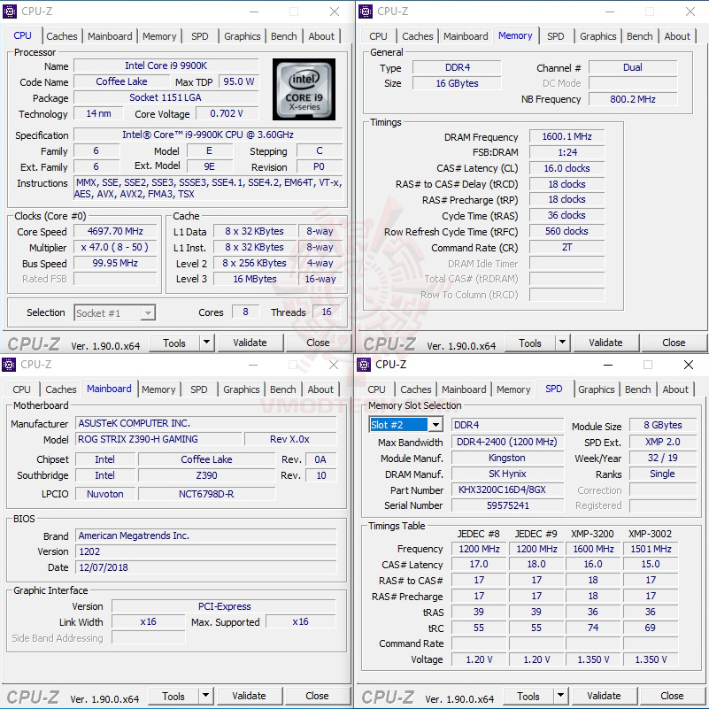The width and height of the screenshot is (709, 709).
Task: Click Close button in Memory window
Action: (x=674, y=343)
